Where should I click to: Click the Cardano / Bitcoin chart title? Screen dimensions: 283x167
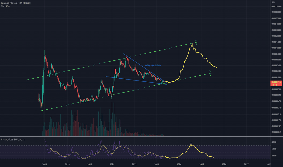pos(16,3)
